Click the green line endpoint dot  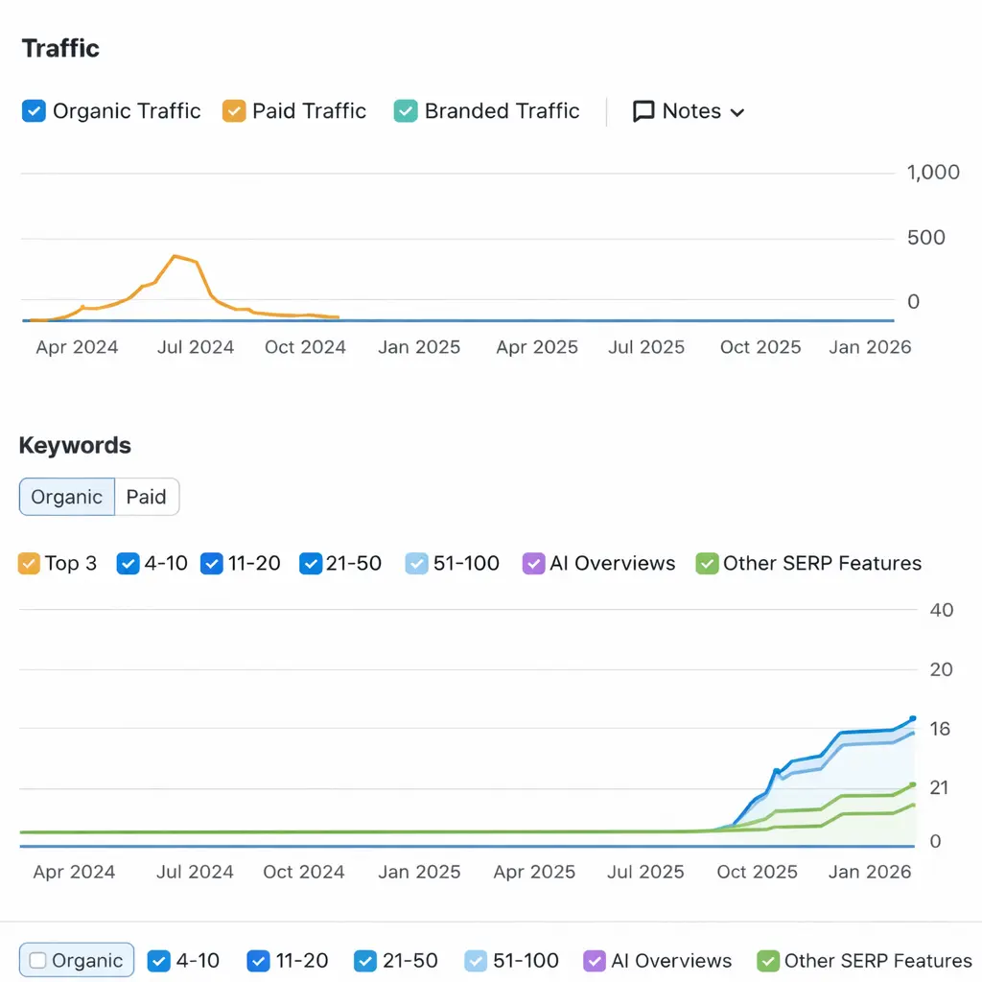coord(913,784)
